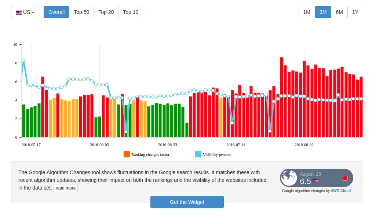Click the caret arrow next to US
This screenshot has width=376, height=217.
(33, 12)
